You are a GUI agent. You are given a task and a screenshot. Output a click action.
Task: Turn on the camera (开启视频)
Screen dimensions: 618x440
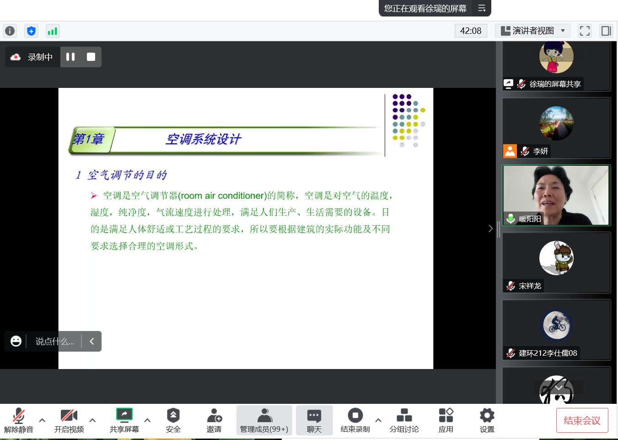69,420
